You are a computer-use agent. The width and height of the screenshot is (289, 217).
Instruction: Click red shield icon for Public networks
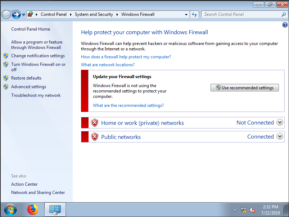coord(95,137)
